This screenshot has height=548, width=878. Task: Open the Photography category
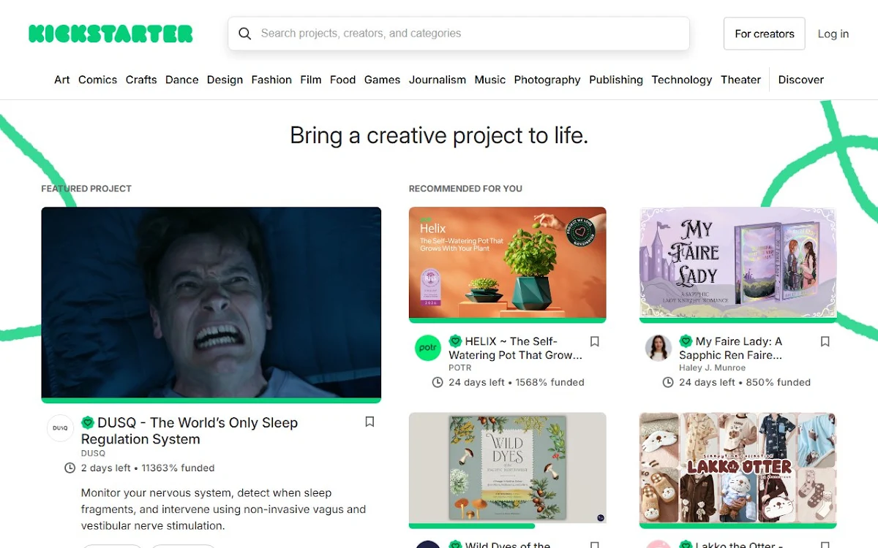point(547,80)
